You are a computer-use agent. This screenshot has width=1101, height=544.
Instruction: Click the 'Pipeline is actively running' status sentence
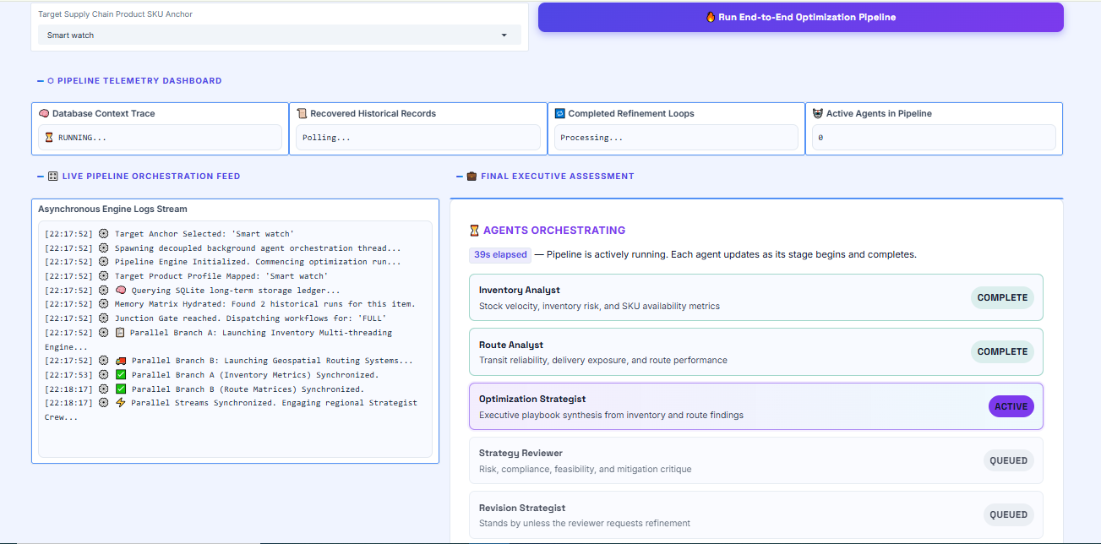pyautogui.click(x=732, y=254)
